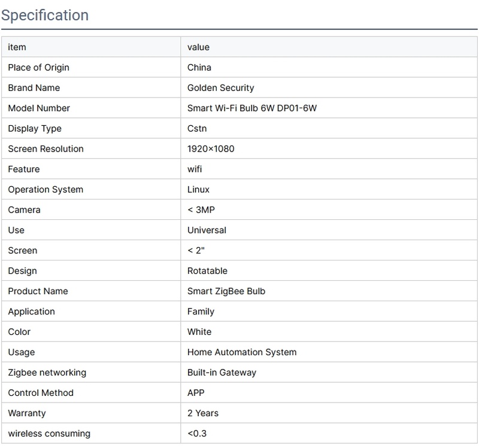The image size is (479, 448).
Task: Click the 'Operation System' label
Action: (x=46, y=189)
